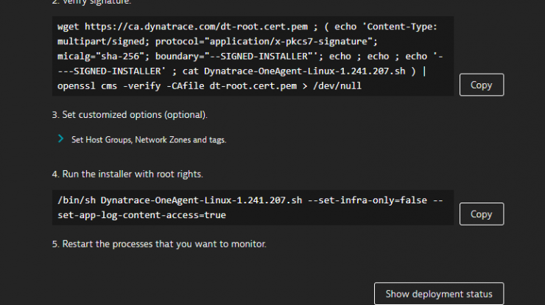Click '4. Run the installer with root rights.' text

click(127, 174)
